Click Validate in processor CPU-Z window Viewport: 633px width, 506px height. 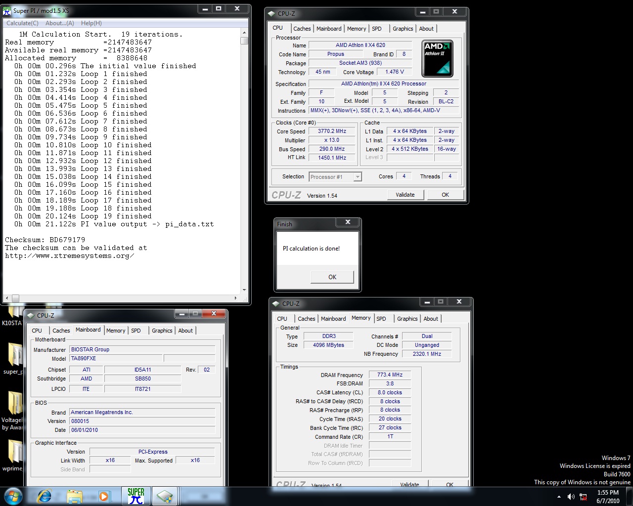406,195
